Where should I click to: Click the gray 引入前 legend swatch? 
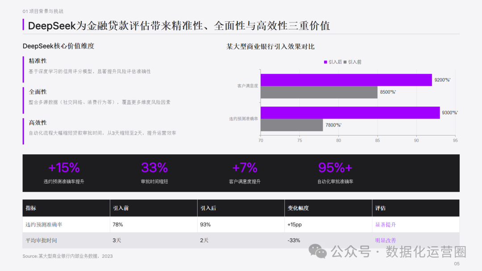[345, 62]
